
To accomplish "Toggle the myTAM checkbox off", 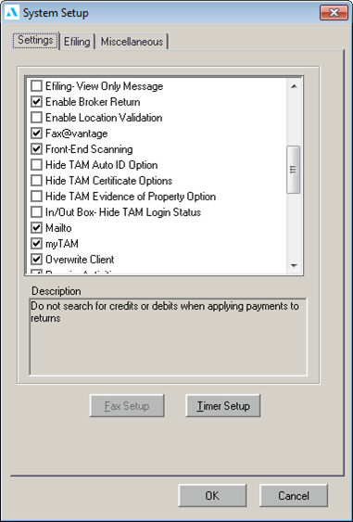I will (36, 244).
